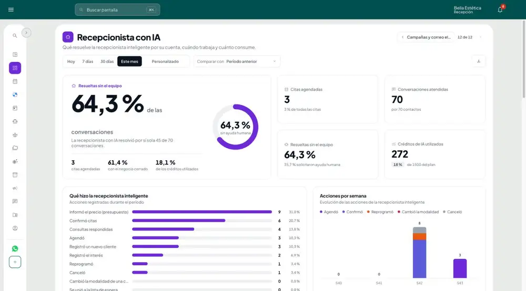
Task: Click the Reprogramó row label in the actions list
Action: (81, 264)
